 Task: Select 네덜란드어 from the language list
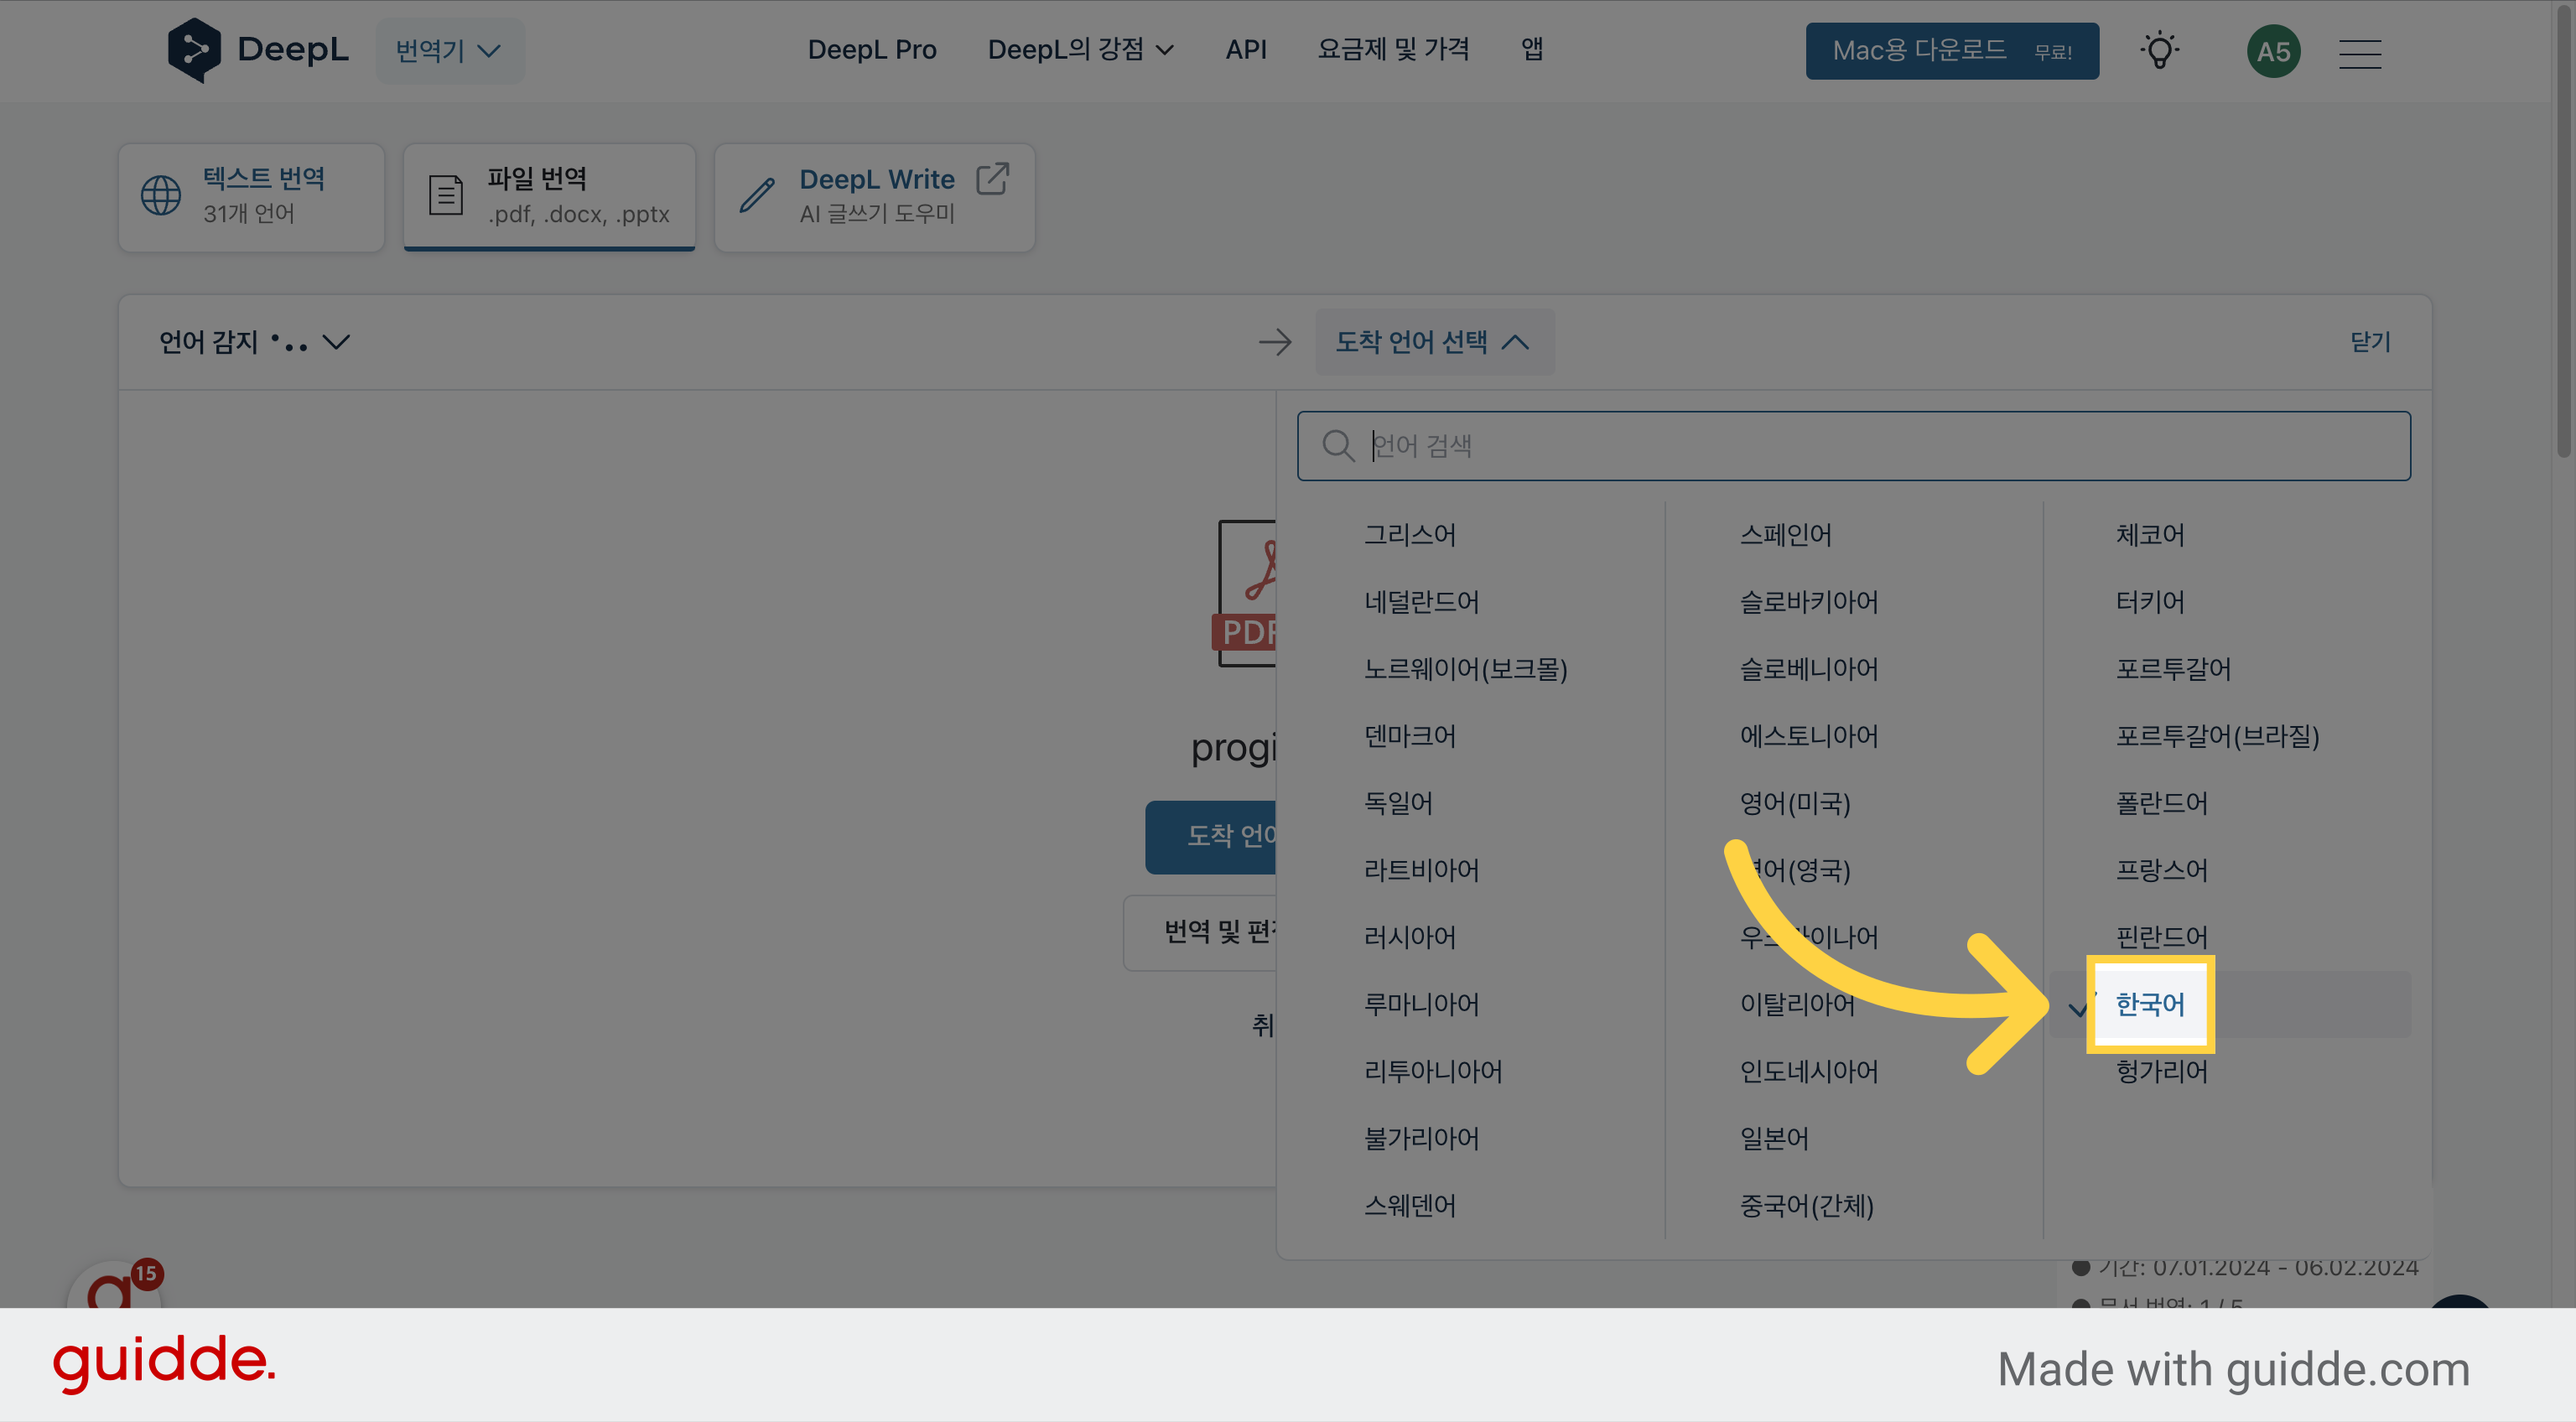(1421, 602)
